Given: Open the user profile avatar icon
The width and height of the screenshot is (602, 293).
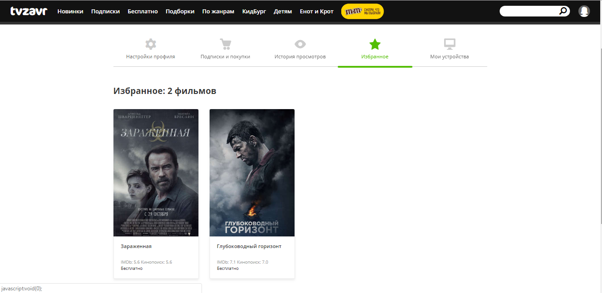Looking at the screenshot, I should 584,11.
